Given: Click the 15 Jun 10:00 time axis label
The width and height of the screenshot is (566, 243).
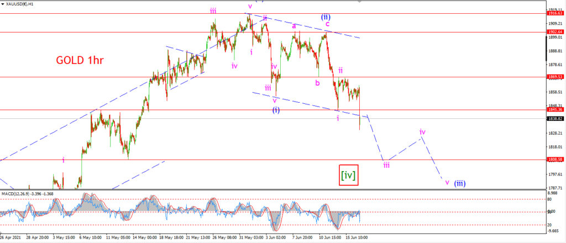Looking at the screenshot, I should click(356, 238).
